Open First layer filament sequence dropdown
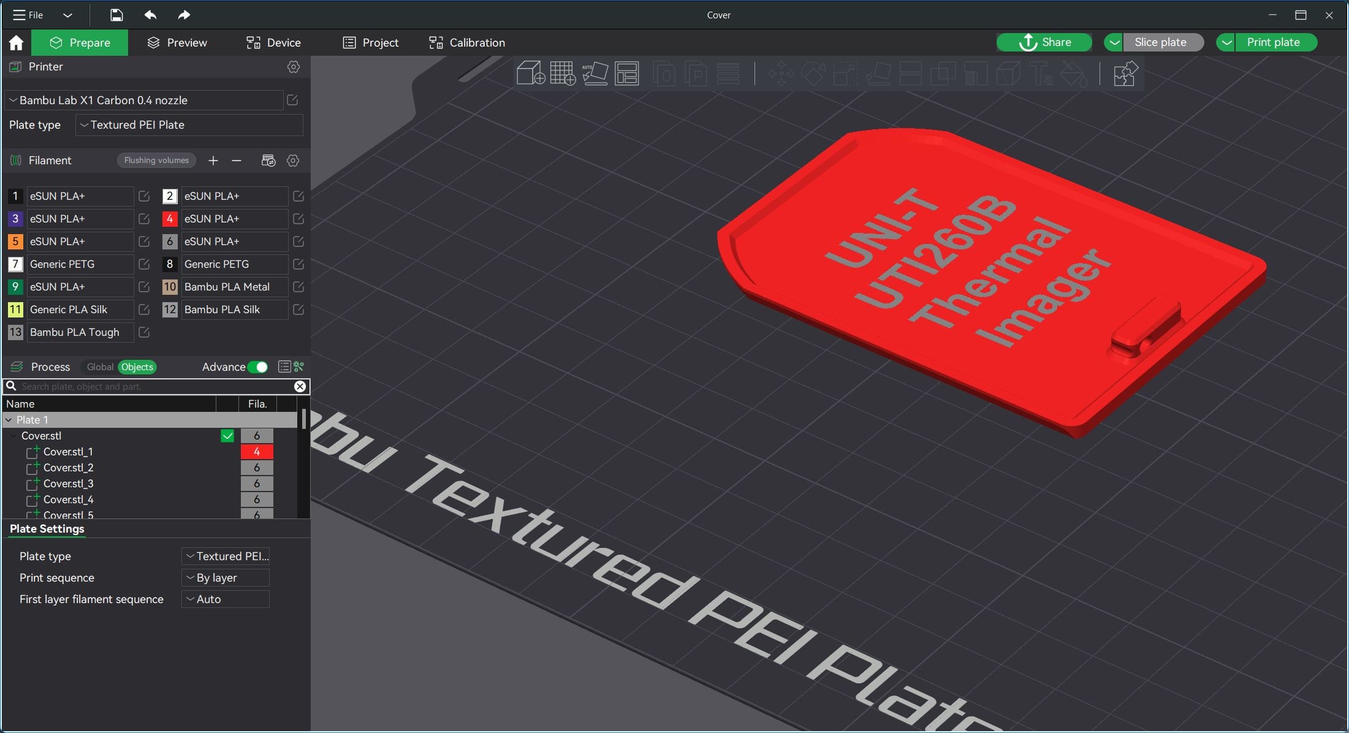The height and width of the screenshot is (733, 1349). tap(226, 599)
